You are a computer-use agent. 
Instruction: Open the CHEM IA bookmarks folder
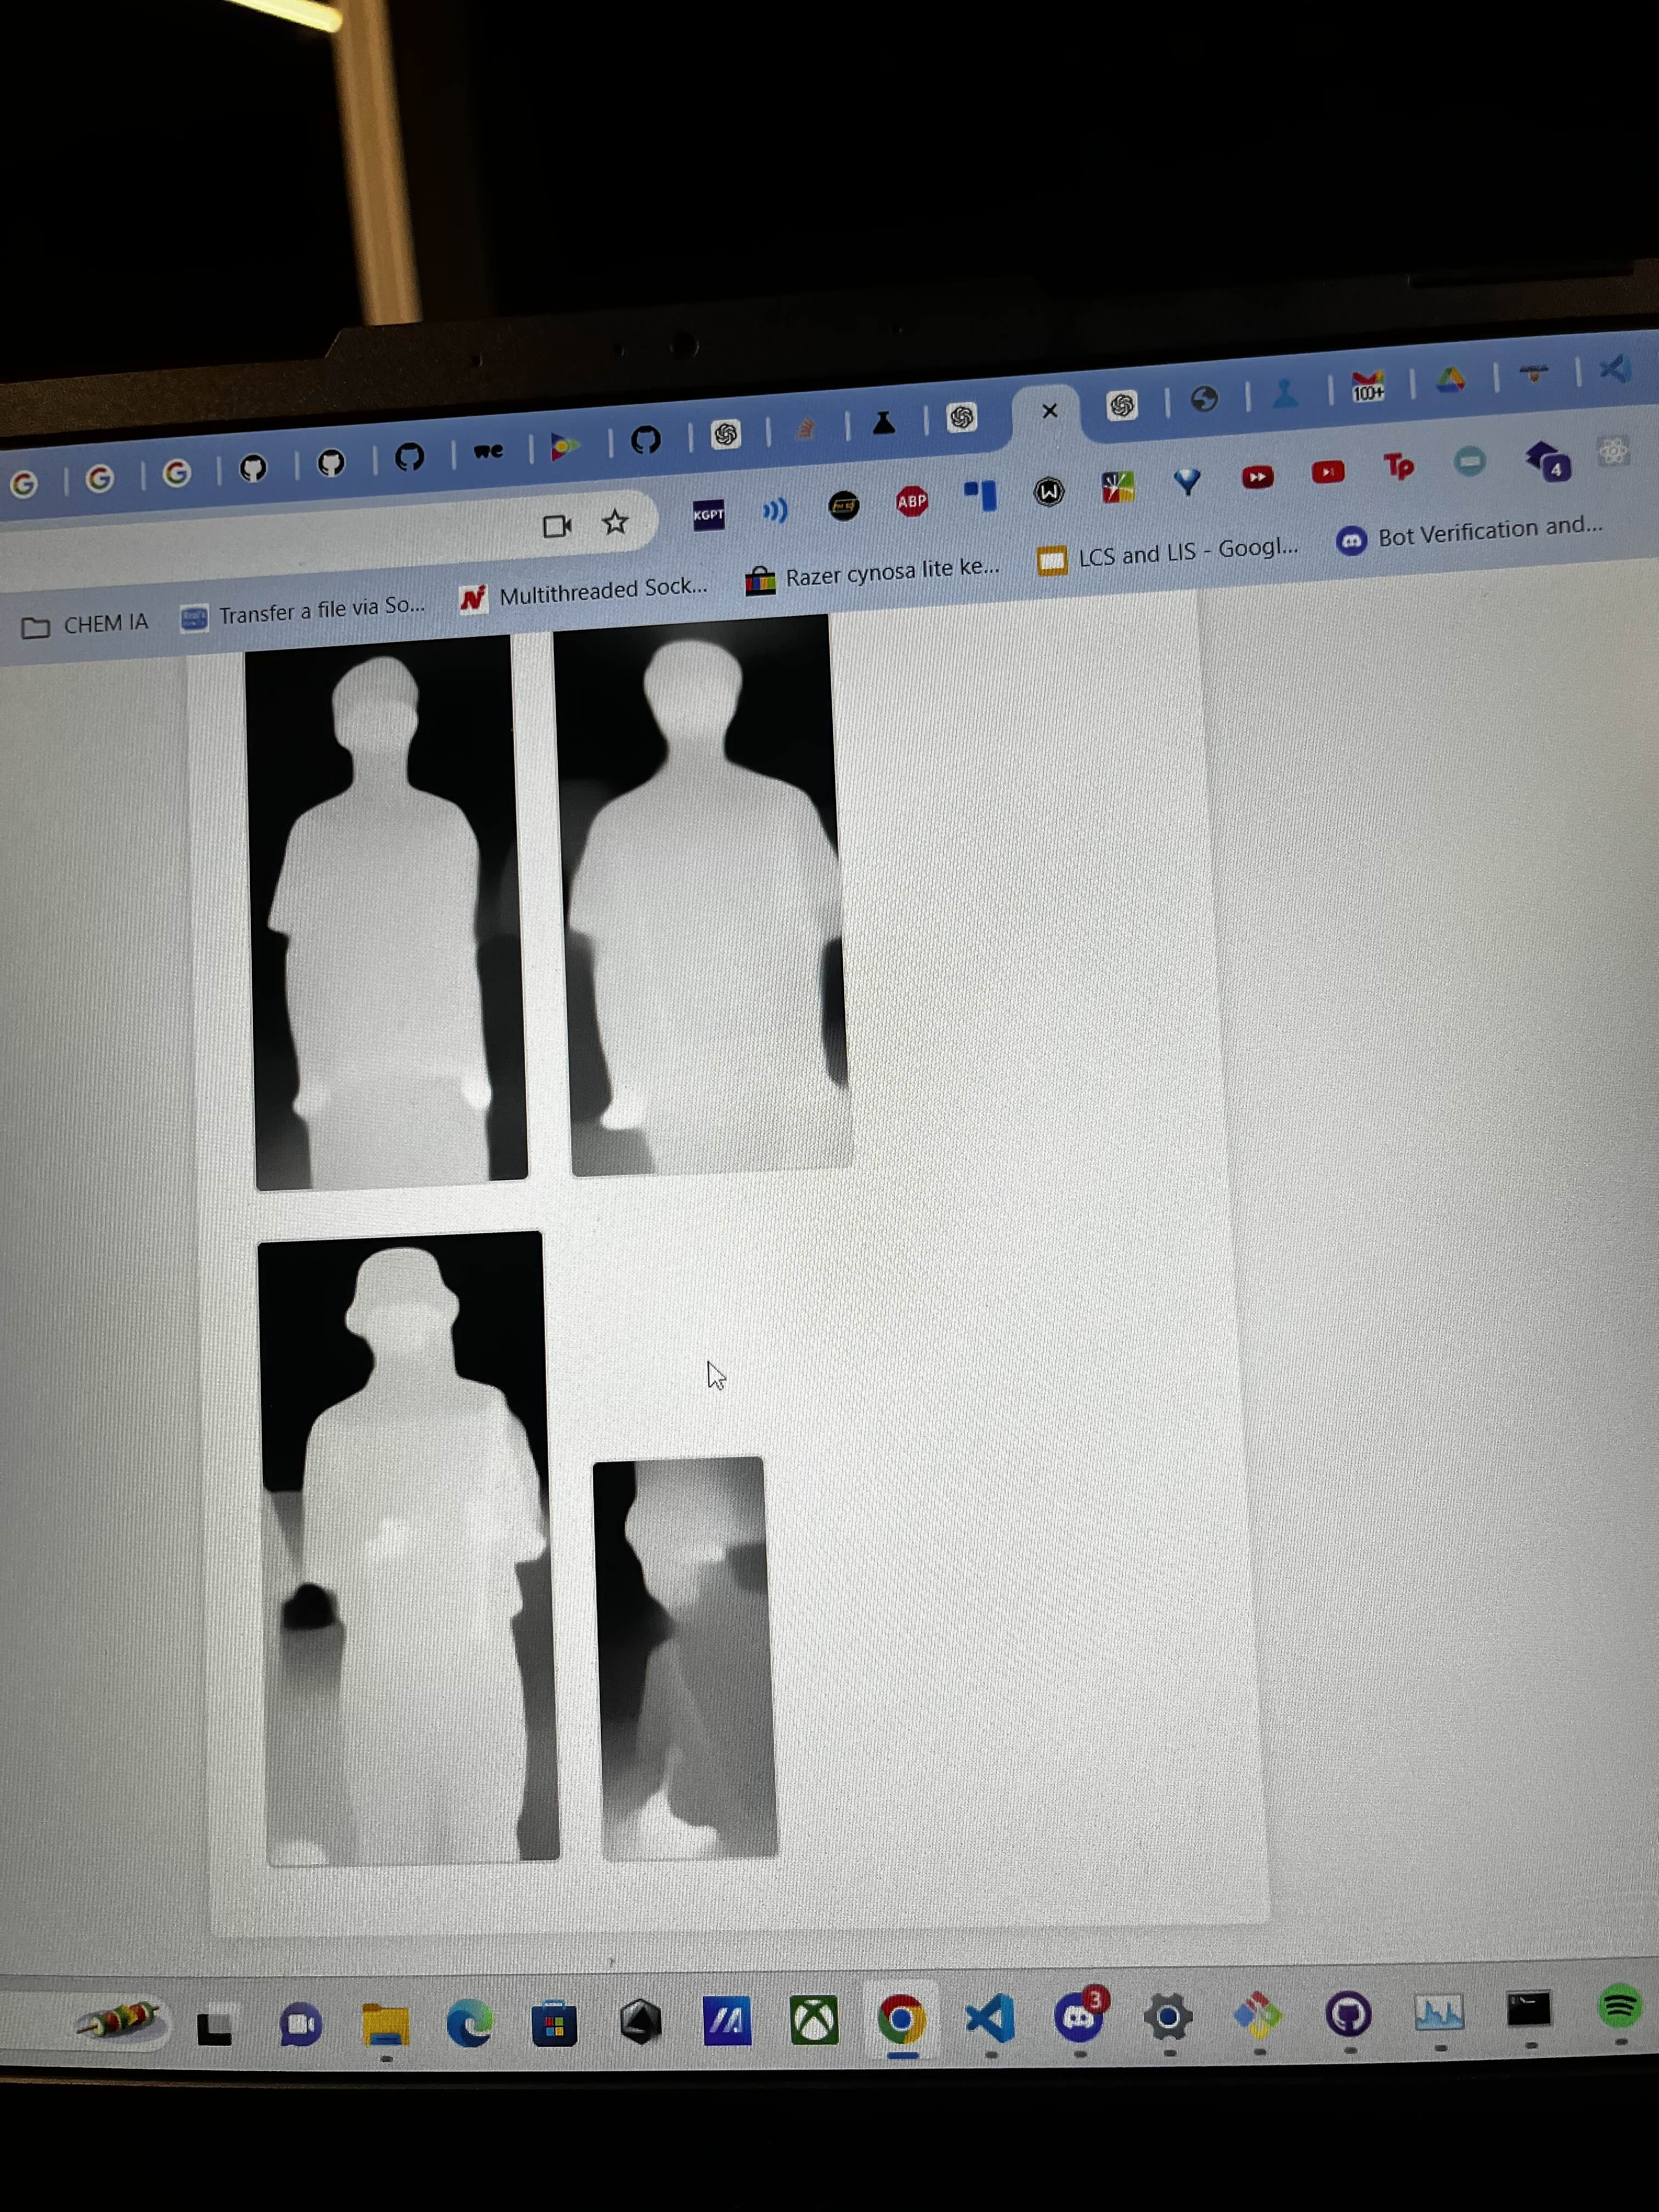click(x=86, y=625)
